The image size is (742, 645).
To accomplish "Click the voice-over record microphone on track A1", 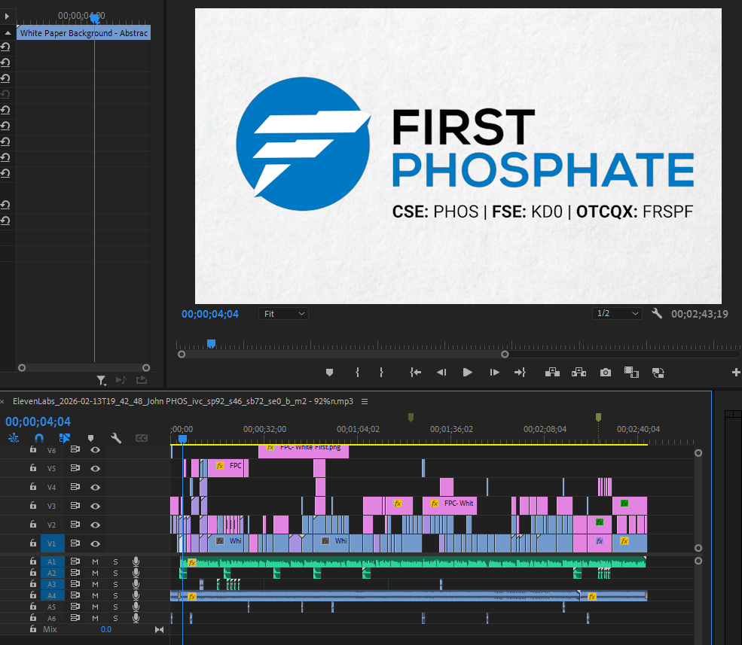I will click(x=136, y=561).
